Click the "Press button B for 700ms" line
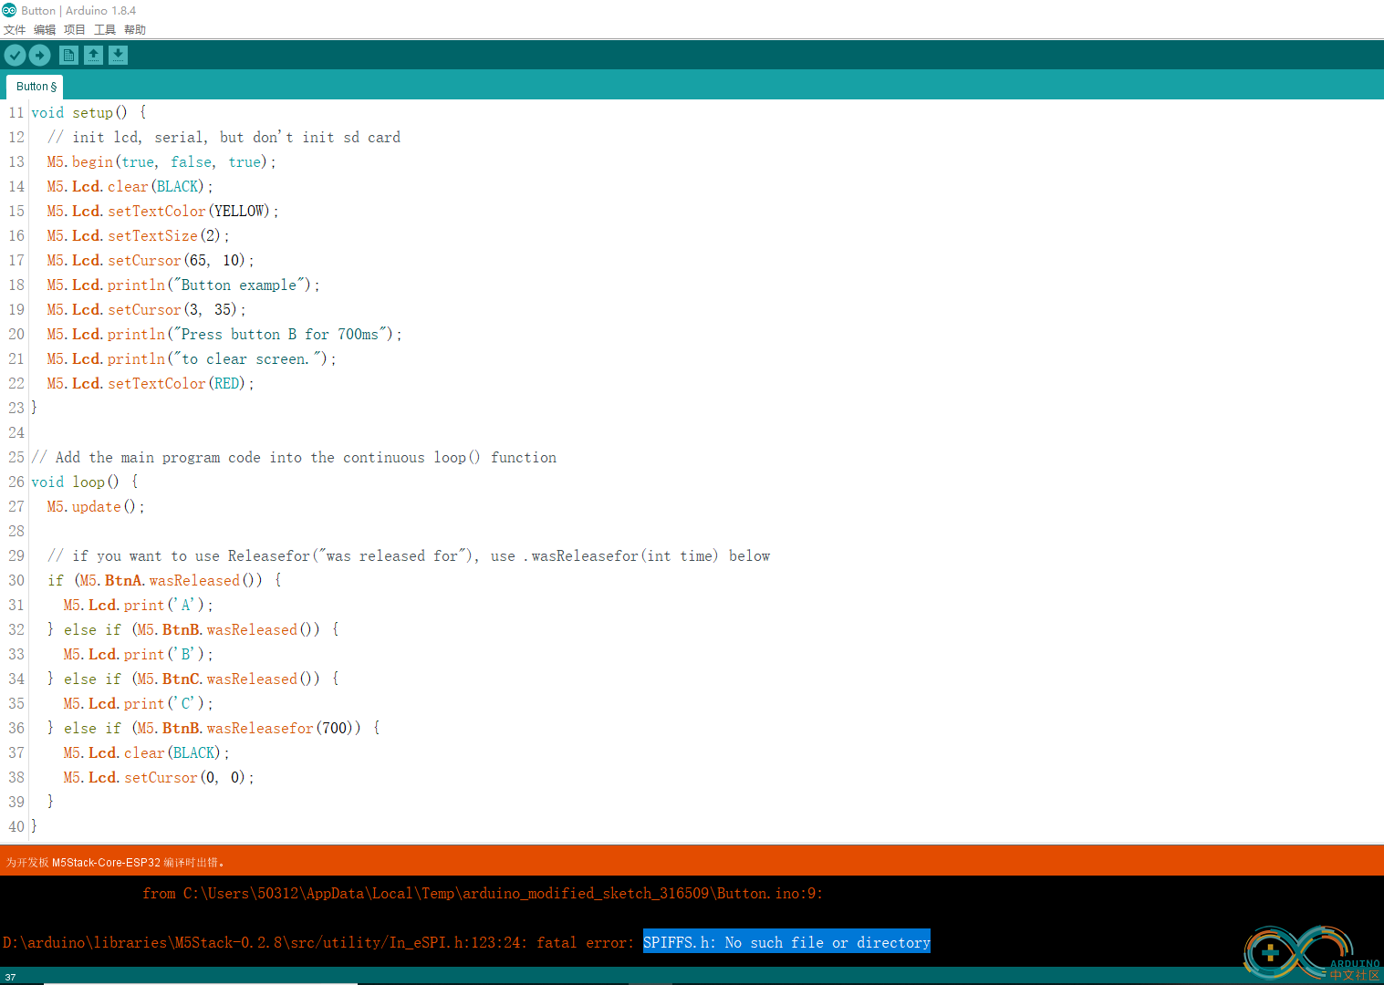This screenshot has height=985, width=1384. [224, 334]
